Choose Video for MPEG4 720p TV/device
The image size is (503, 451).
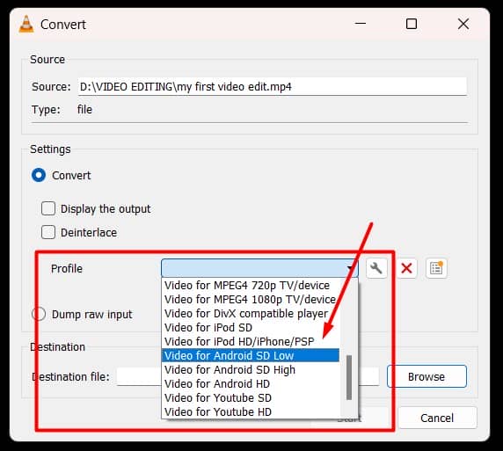251,285
